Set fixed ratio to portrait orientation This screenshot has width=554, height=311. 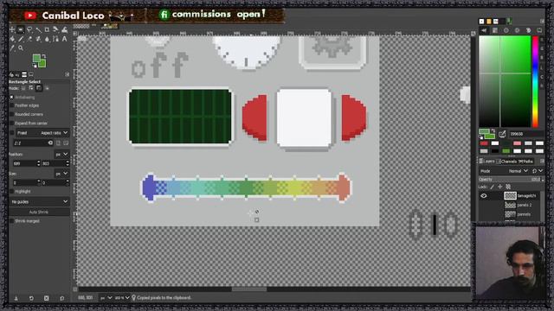click(59, 143)
